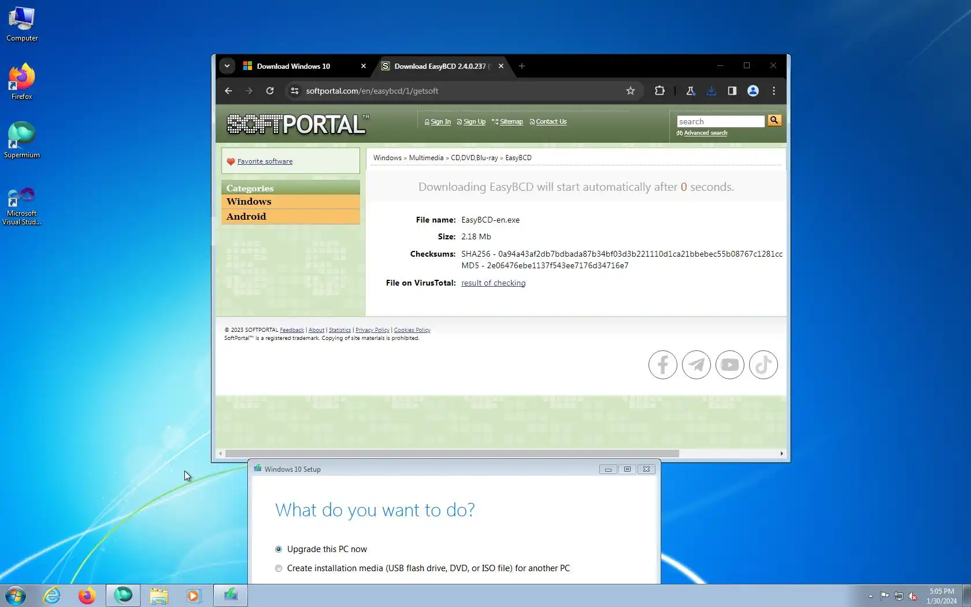Show hidden system tray icons
Image resolution: width=971 pixels, height=607 pixels.
tap(870, 596)
